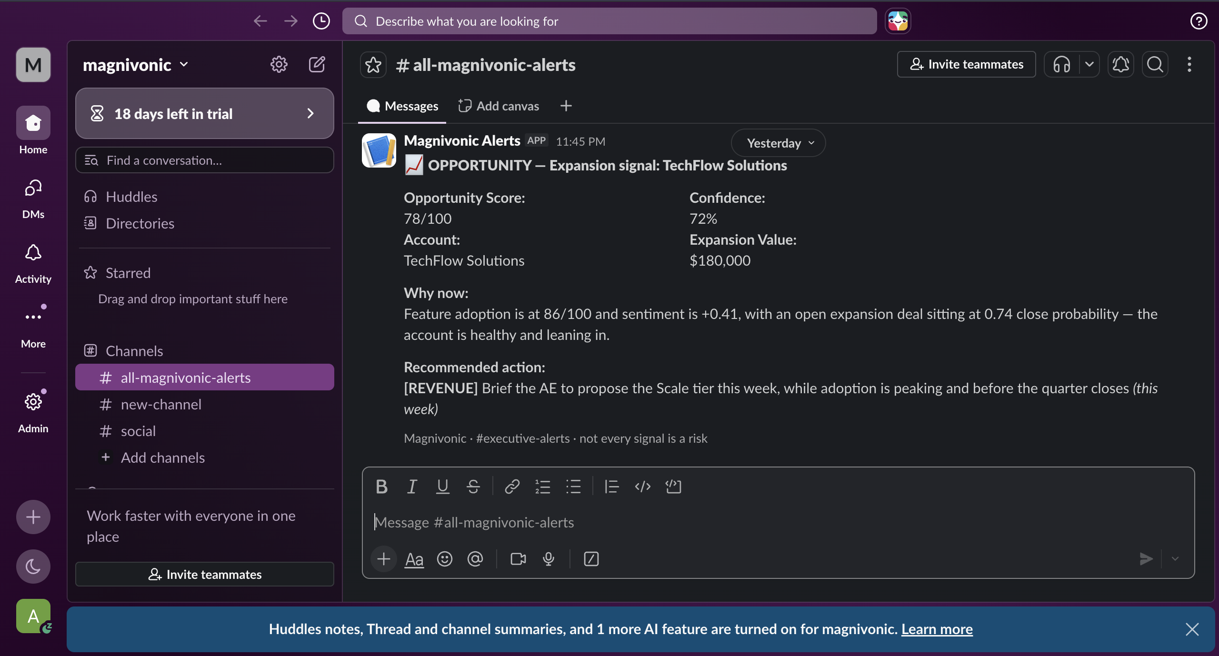The image size is (1219, 656).
Task: Open the history clock icon
Action: [321, 21]
